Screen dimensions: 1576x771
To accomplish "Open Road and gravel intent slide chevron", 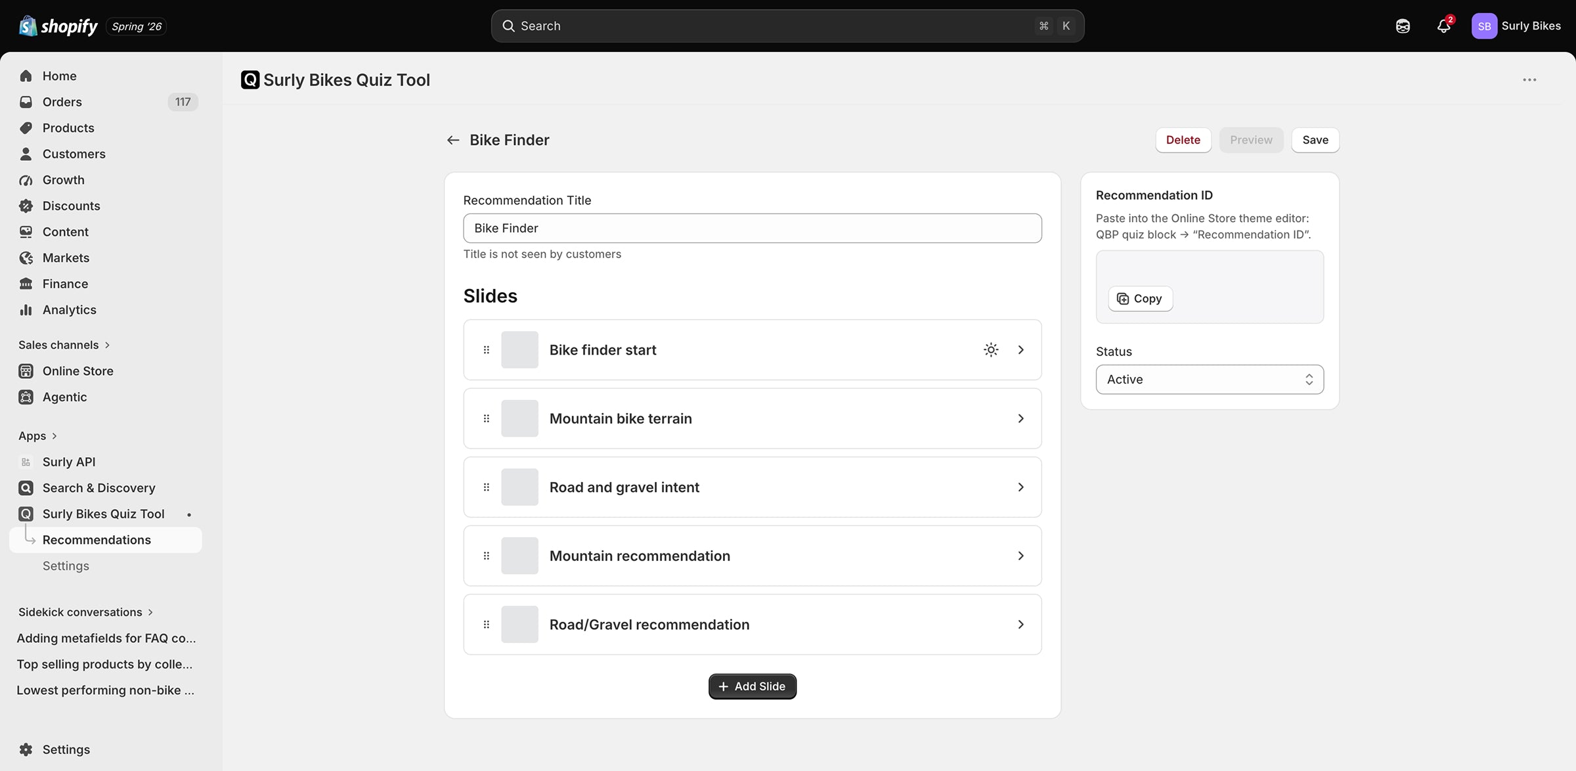I will (x=1020, y=487).
